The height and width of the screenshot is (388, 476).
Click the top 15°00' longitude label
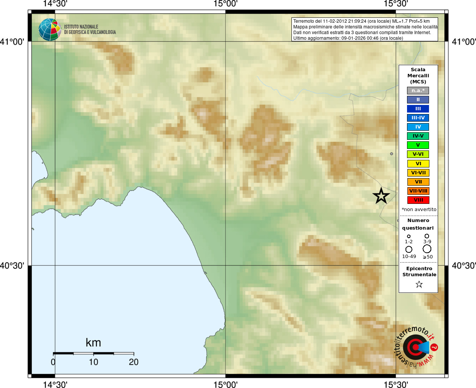pyautogui.click(x=225, y=4)
